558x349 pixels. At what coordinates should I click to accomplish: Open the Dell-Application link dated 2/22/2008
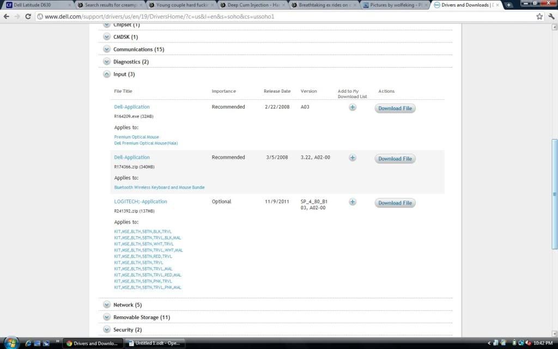[132, 107]
